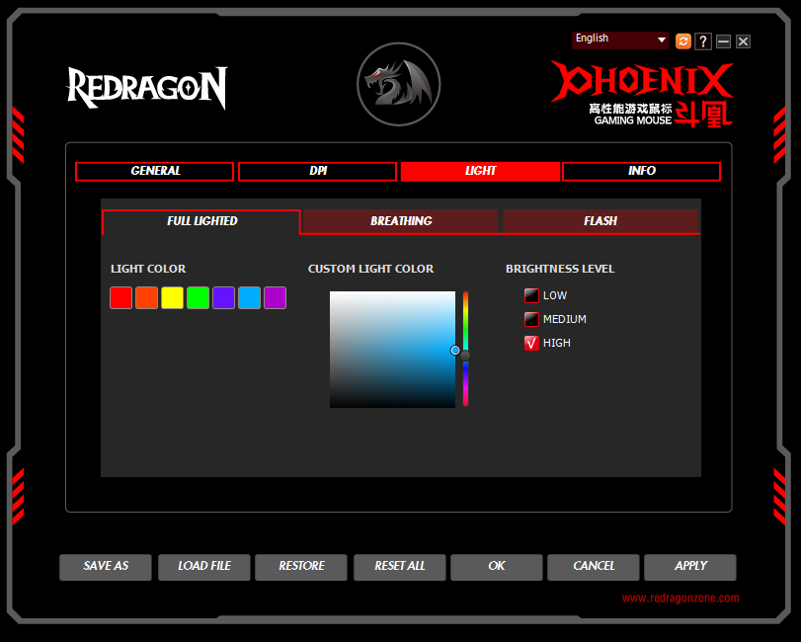This screenshot has height=642, width=801.
Task: Click the Phoenix gaming mouse logo
Action: coord(642,95)
